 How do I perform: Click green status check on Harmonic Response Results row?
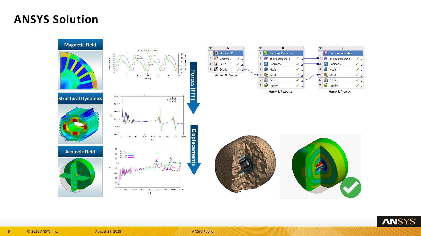(298, 85)
